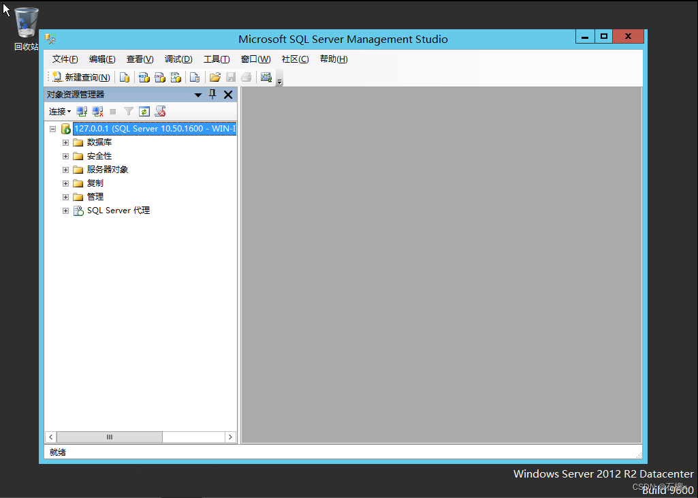Click the Stop square icon
The image size is (698, 498).
coord(113,111)
